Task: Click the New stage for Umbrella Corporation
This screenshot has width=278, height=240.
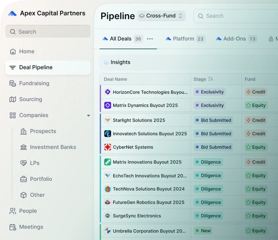Action: pyautogui.click(x=203, y=231)
